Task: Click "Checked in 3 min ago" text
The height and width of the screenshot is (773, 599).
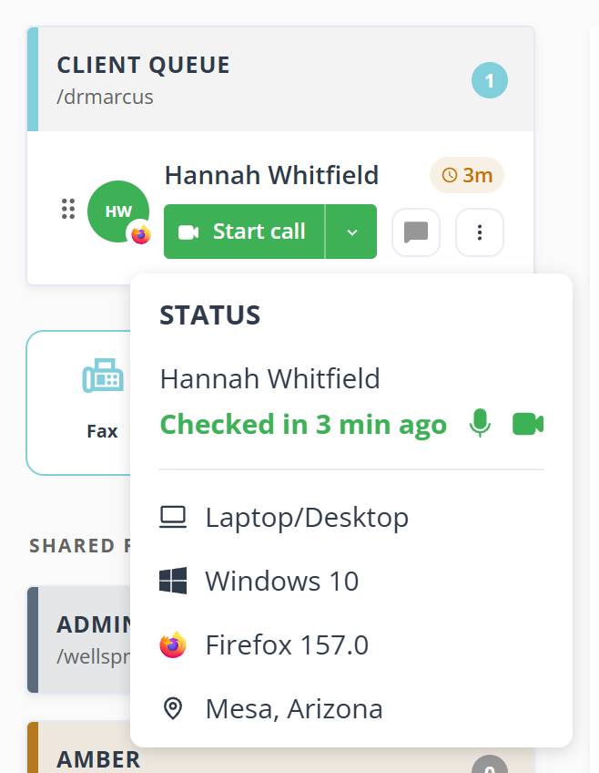Action: (x=303, y=425)
